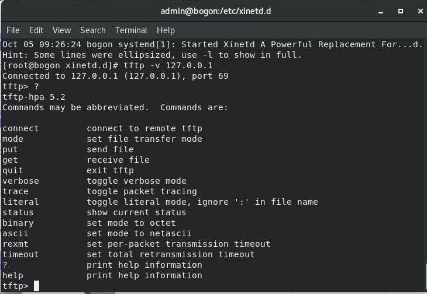This screenshot has height=294, width=427.
Task: Click the "verbose" command in the help list
Action: click(x=20, y=181)
